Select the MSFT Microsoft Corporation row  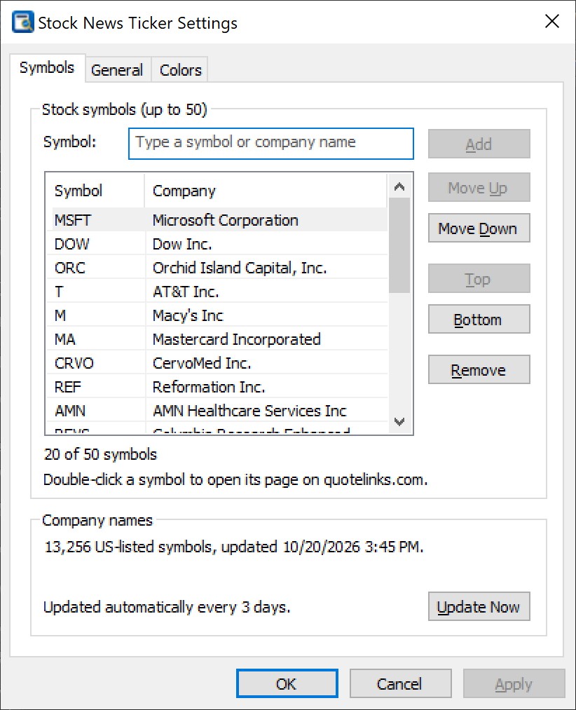point(217,219)
